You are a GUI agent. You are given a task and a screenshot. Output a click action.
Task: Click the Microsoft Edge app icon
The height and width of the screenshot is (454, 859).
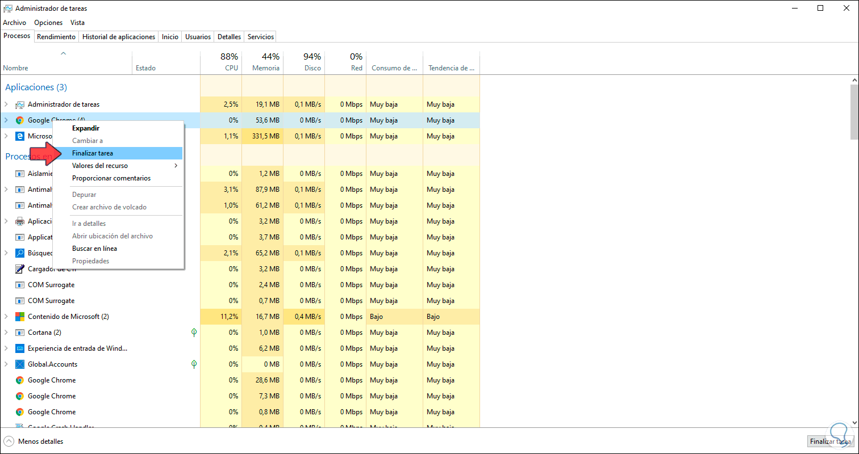click(x=20, y=136)
